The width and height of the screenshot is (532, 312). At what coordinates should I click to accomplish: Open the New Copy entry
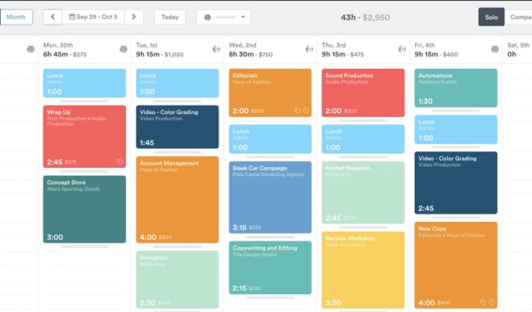click(x=456, y=265)
